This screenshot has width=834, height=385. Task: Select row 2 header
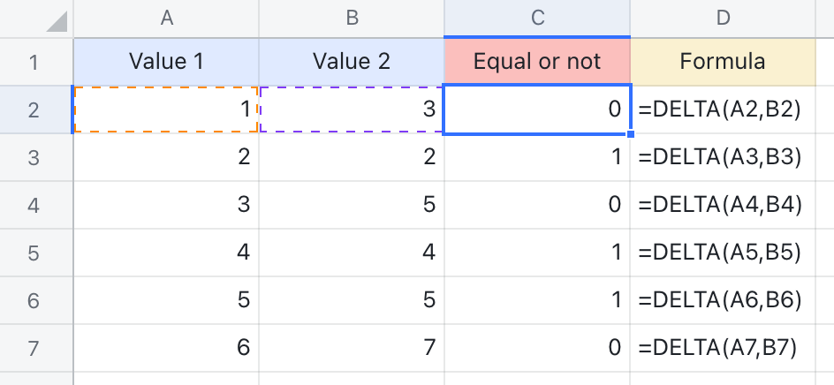click(35, 109)
